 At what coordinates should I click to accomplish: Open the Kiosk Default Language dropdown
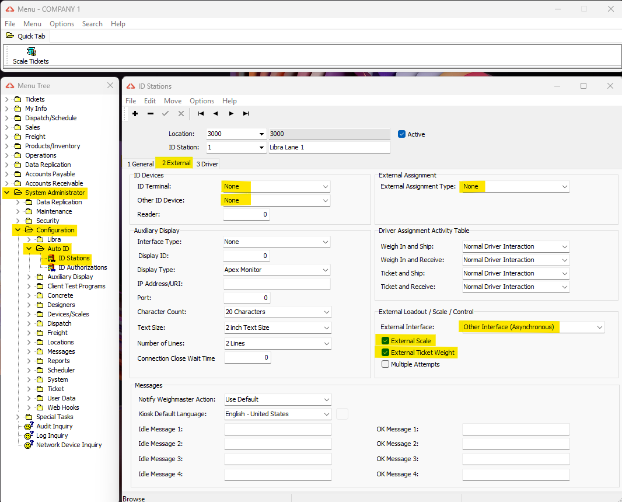point(327,414)
